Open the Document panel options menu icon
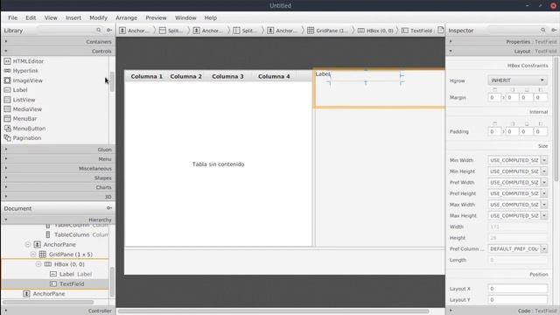 click(109, 208)
